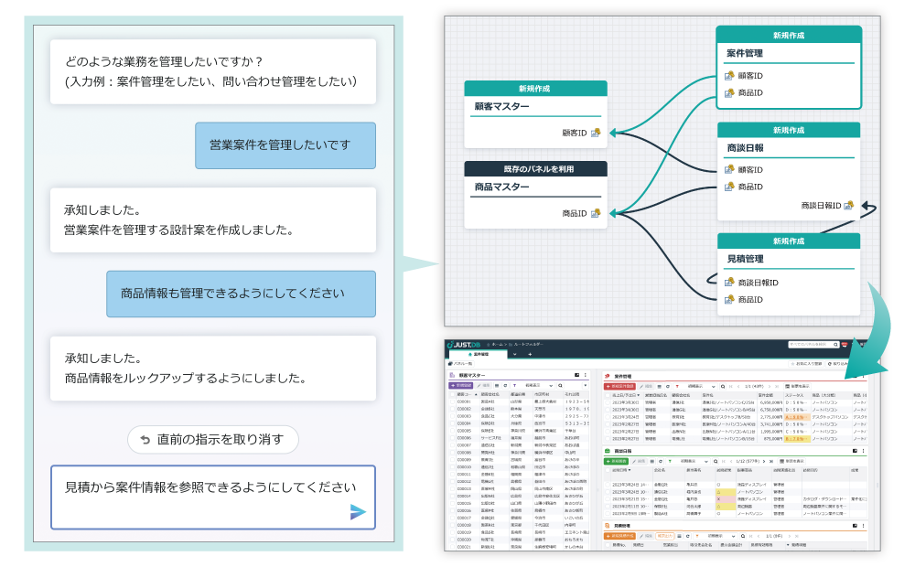This screenshot has height=567, width=915.
Task: Click the search magnifier icon in 見積管理 panel
Action: click(x=742, y=537)
